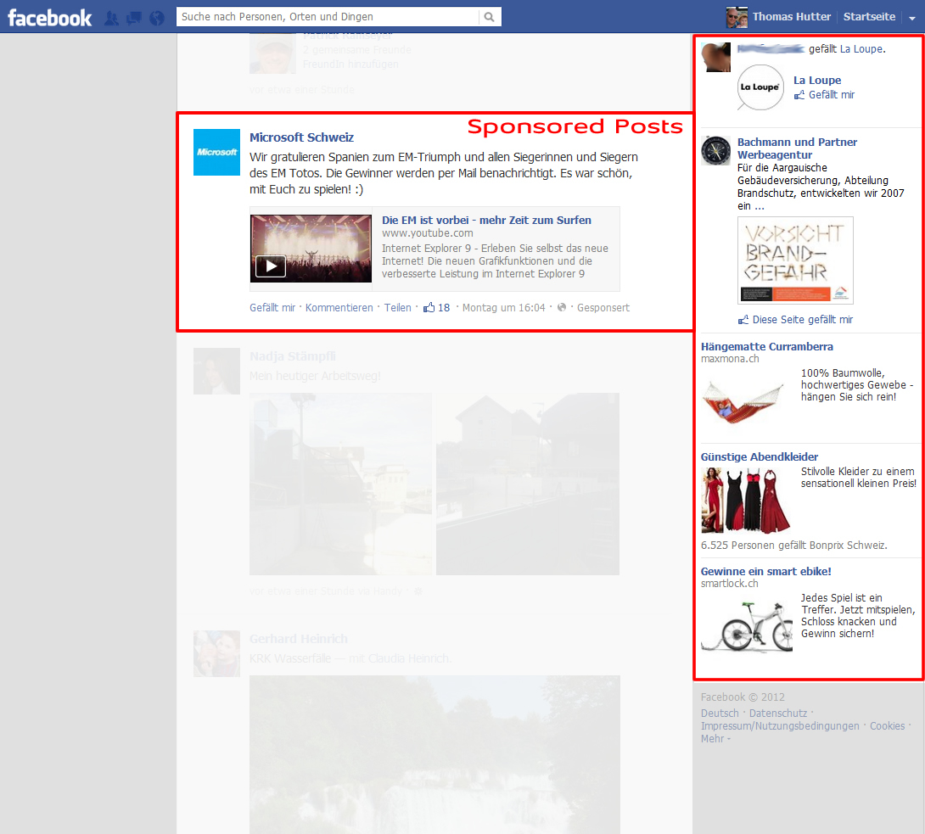Click Teilen link on Microsoft post

click(397, 308)
